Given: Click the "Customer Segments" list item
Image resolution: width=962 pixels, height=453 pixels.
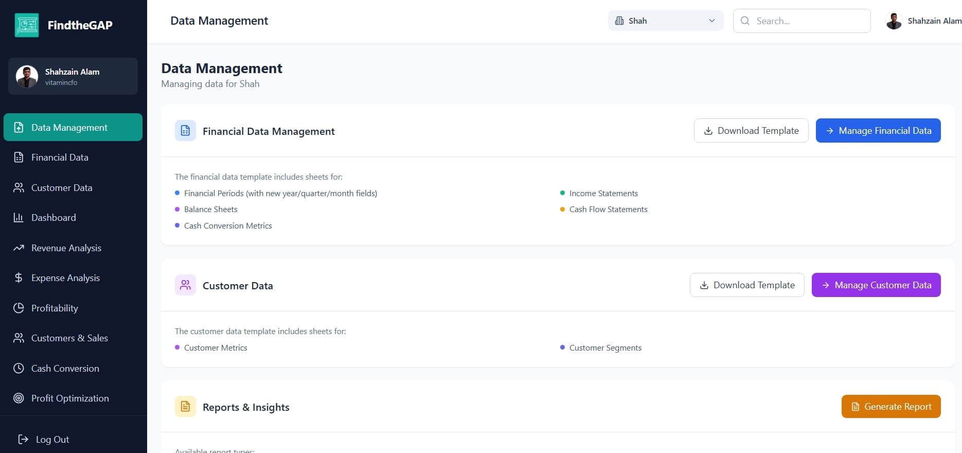Looking at the screenshot, I should coord(605,348).
